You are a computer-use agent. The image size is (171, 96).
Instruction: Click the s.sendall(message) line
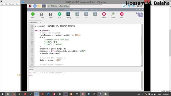click(50, 53)
